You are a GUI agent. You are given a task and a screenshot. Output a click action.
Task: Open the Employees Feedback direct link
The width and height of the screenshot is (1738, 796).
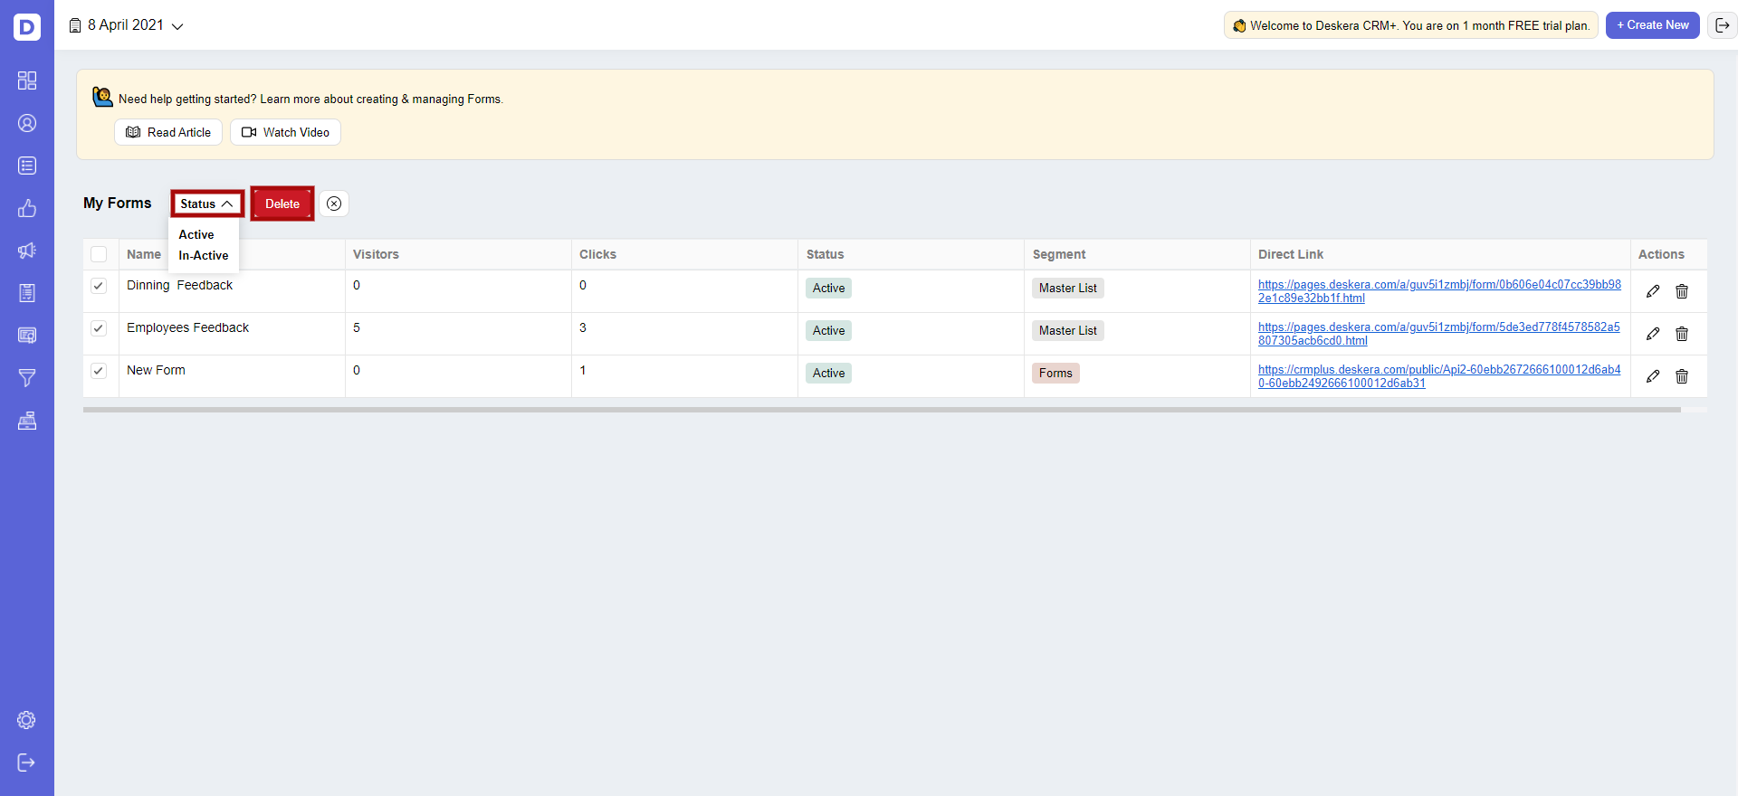click(x=1439, y=334)
